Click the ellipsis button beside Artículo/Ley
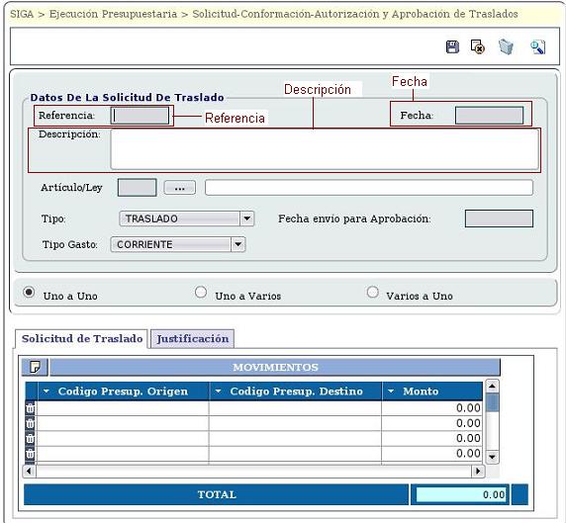This screenshot has width=566, height=523. (x=180, y=188)
